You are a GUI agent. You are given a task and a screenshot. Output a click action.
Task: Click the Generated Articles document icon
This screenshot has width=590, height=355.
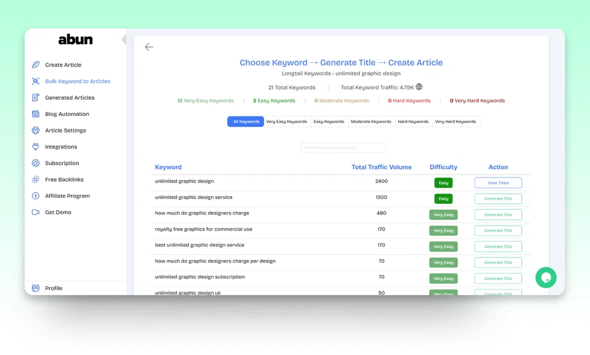click(x=36, y=97)
